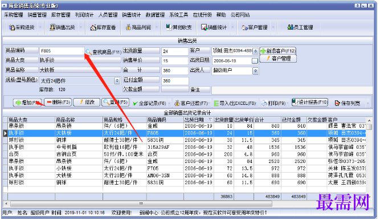Open the 库存查看 toolbar icon

click(93, 27)
